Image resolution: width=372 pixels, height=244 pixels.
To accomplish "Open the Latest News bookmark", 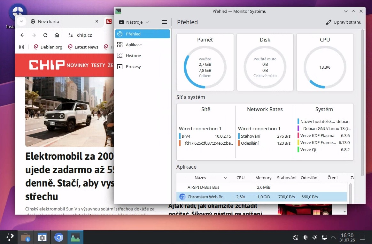I will click(83, 47).
